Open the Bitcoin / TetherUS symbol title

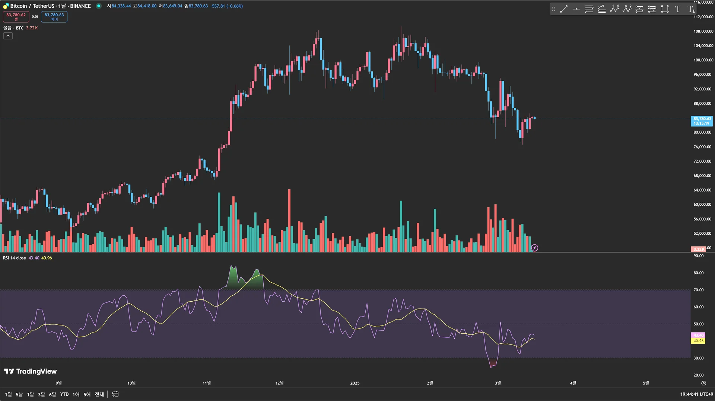pos(51,6)
